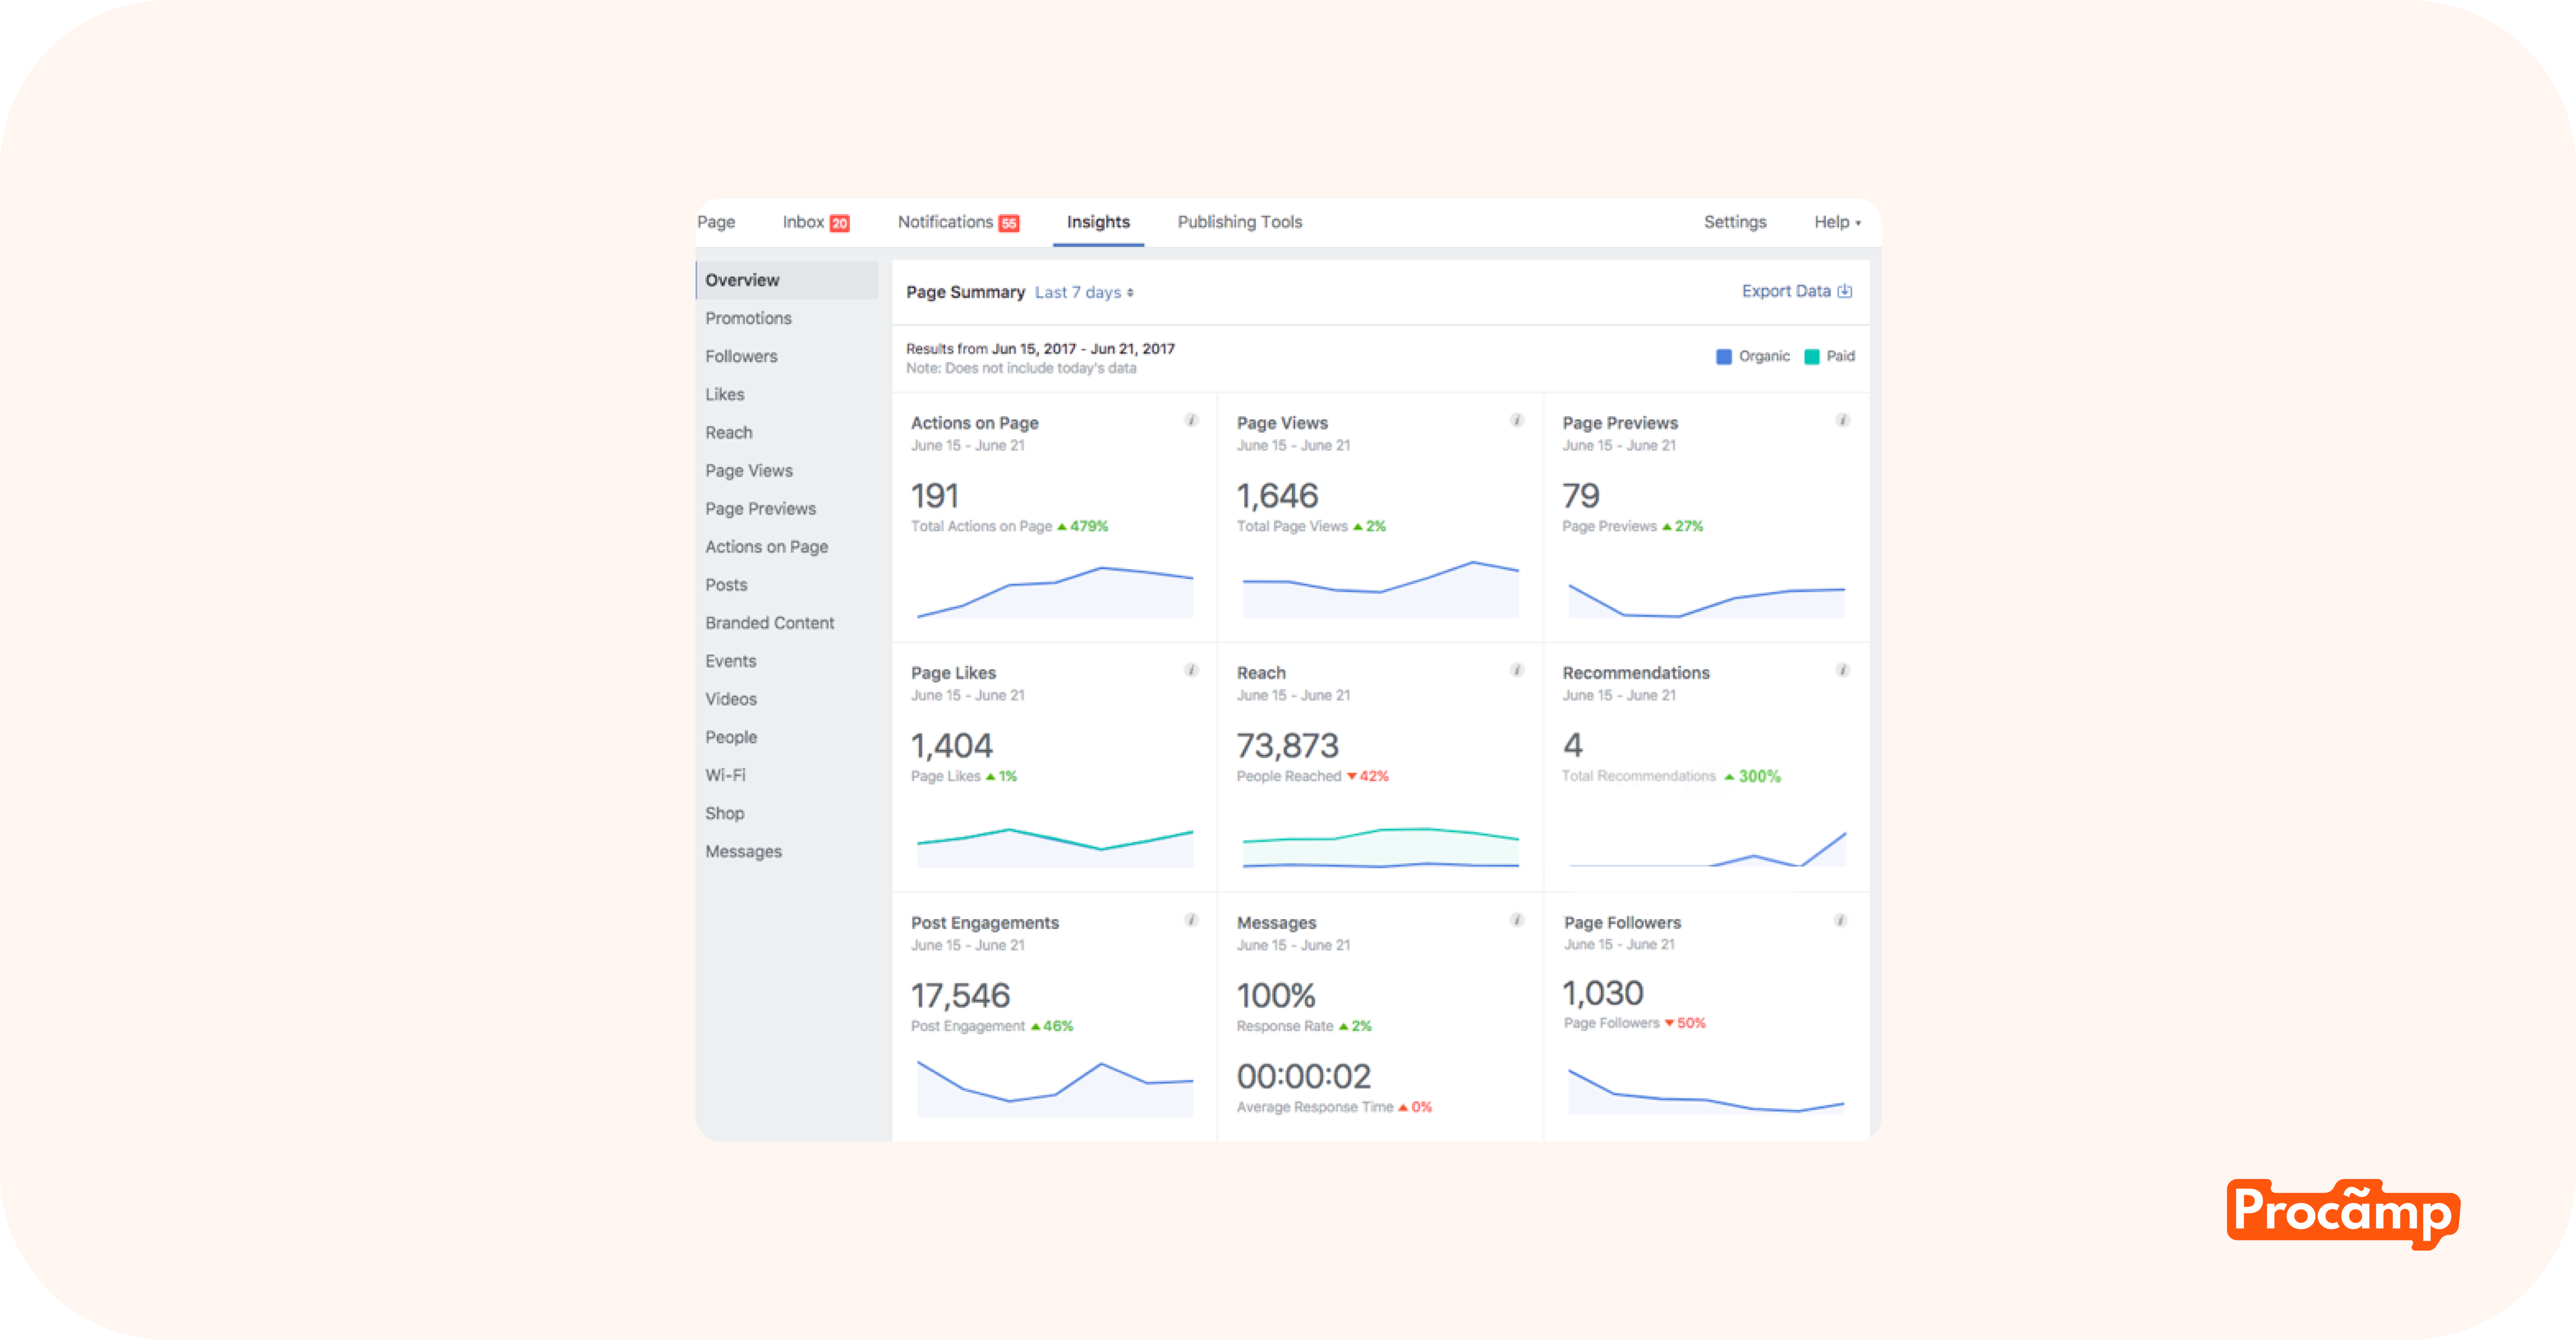Click the Export Data link
Image resolution: width=2576 pixels, height=1340 pixels.
click(x=1786, y=291)
